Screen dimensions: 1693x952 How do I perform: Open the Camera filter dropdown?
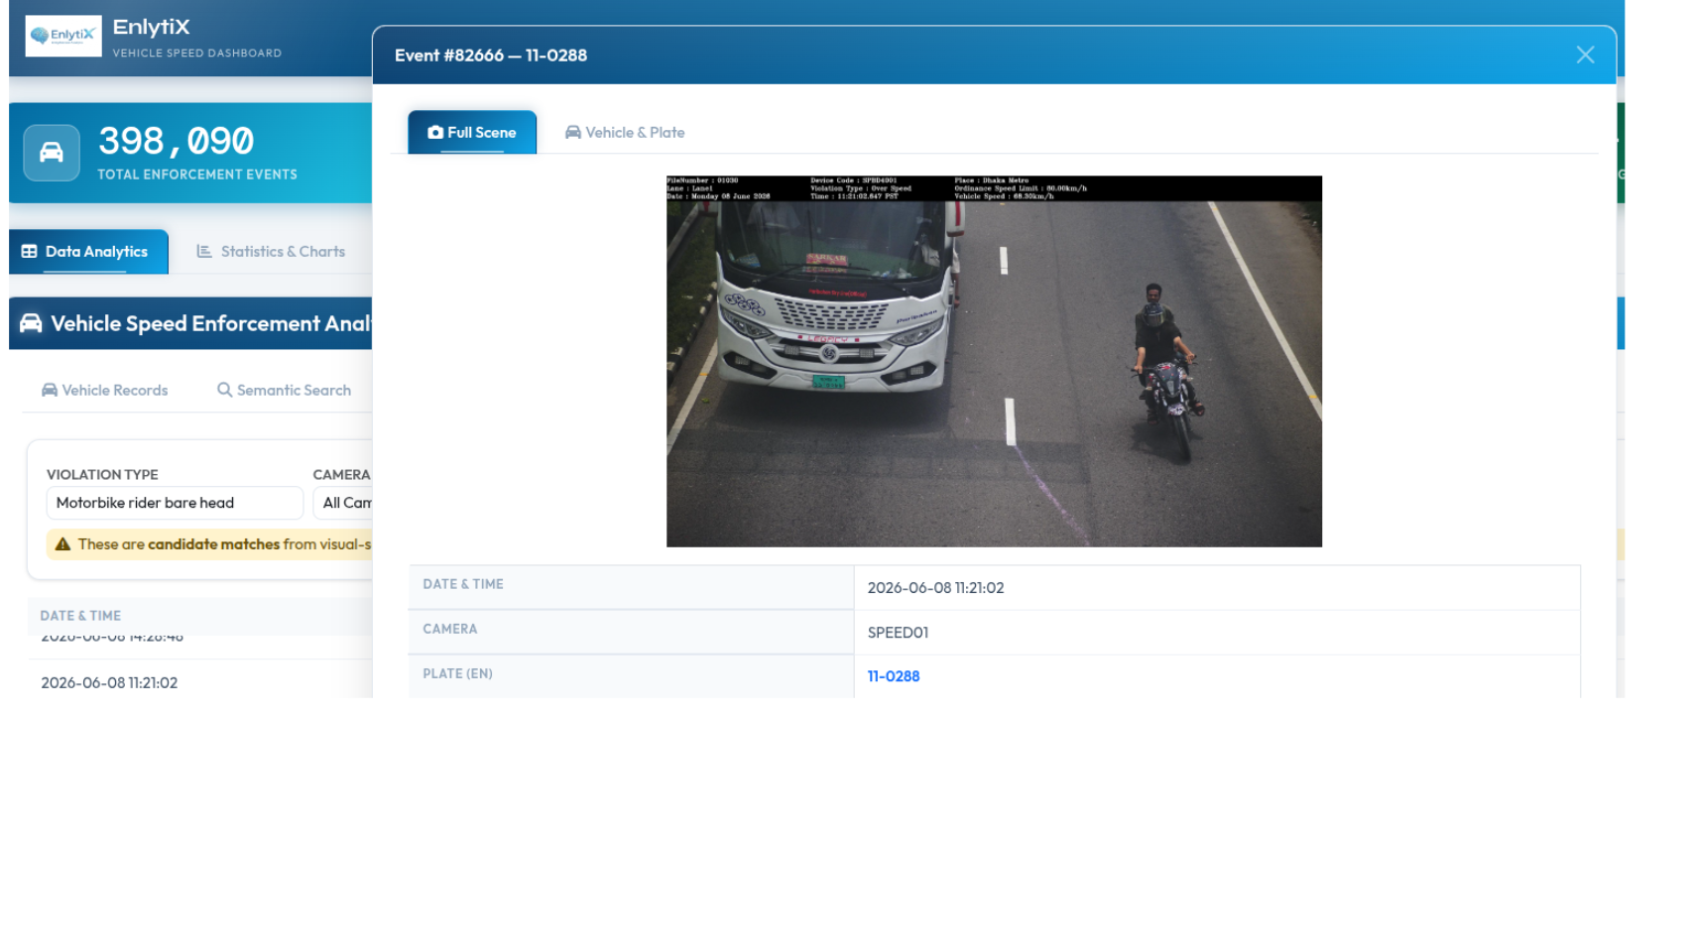[x=343, y=503]
